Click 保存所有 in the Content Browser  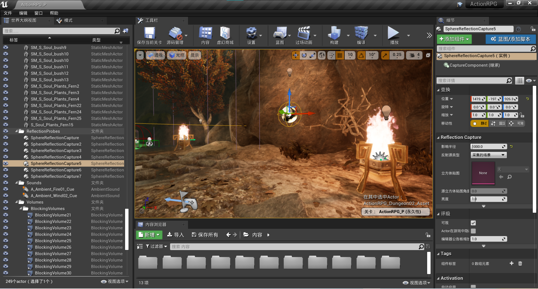point(205,235)
